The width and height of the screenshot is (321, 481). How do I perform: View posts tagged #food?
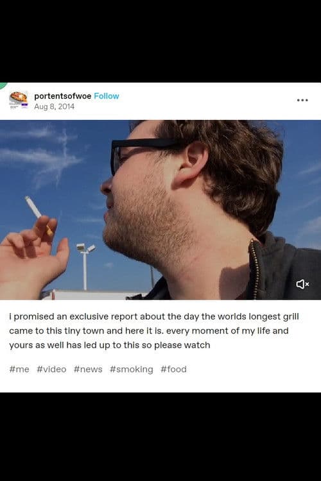click(173, 369)
